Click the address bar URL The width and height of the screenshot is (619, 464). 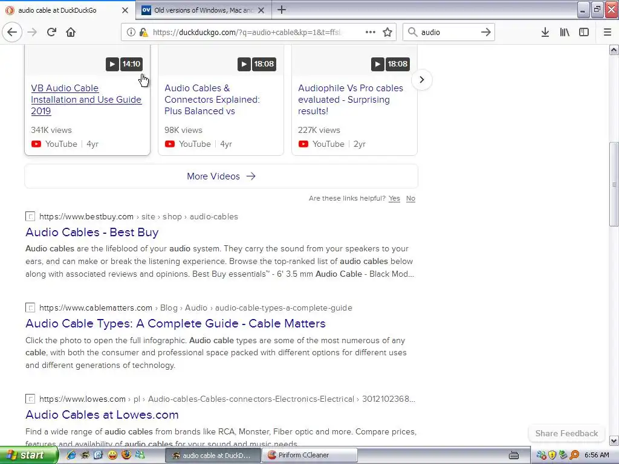[x=247, y=33]
